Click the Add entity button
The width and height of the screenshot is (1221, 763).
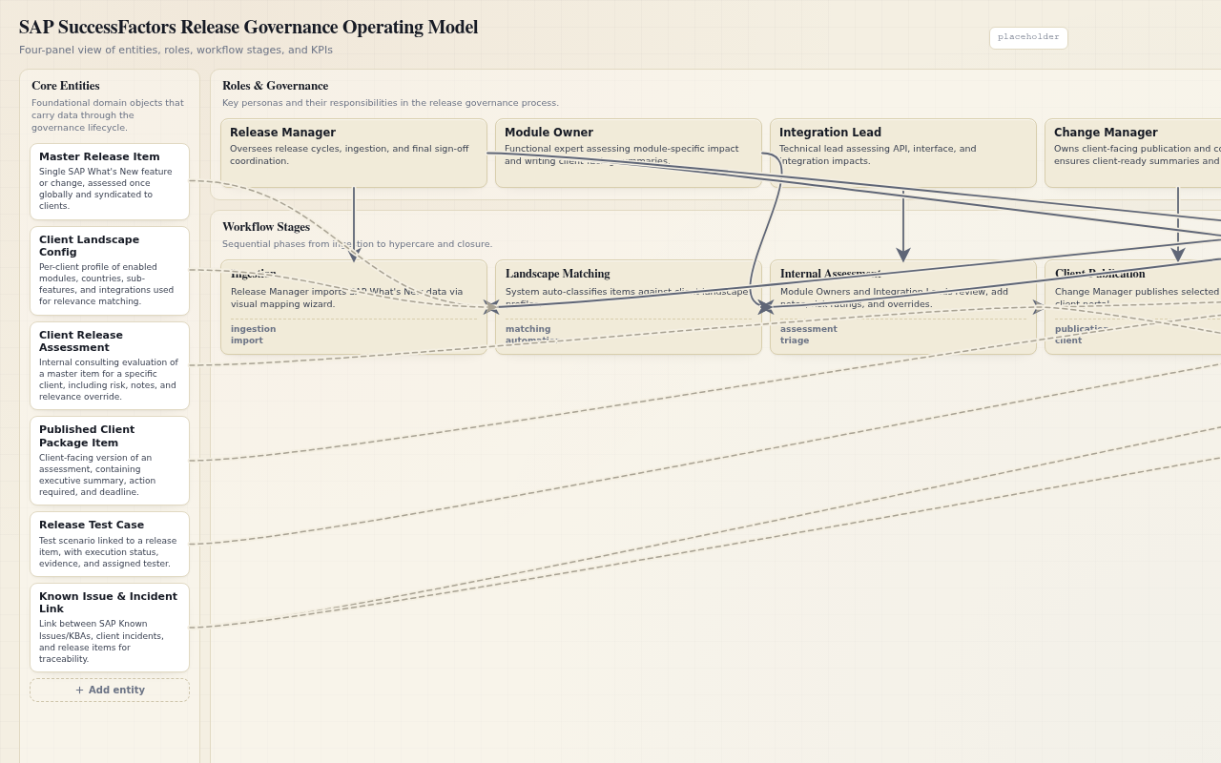110,690
